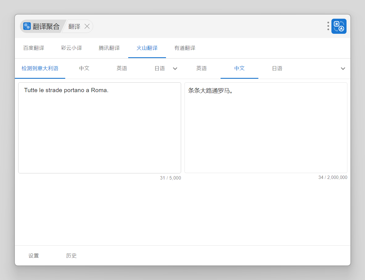Screen dimensions: 365x280
Task: Switch to 百度翻译 engine tab
Action: (34, 48)
